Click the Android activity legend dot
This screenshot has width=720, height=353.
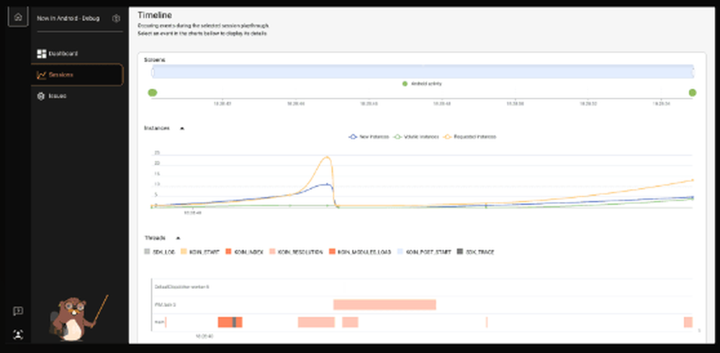tap(405, 84)
